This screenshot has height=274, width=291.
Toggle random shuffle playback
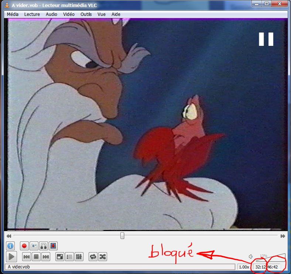tap(103, 257)
